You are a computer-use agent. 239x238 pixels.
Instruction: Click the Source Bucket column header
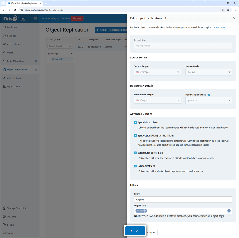[x=54, y=40]
